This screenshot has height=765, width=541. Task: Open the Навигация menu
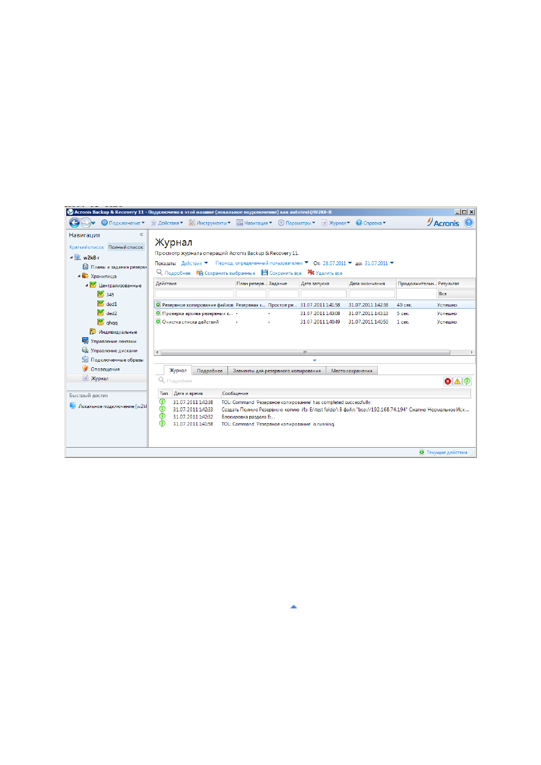[x=254, y=223]
